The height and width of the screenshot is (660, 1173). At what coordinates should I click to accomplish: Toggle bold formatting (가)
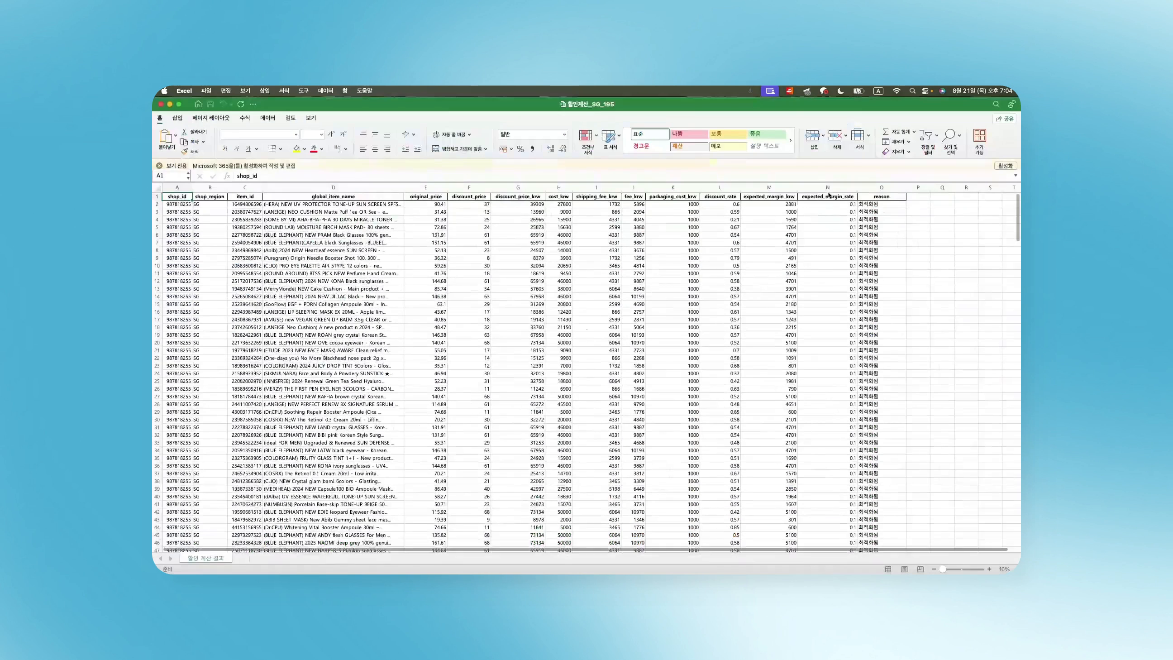226,148
